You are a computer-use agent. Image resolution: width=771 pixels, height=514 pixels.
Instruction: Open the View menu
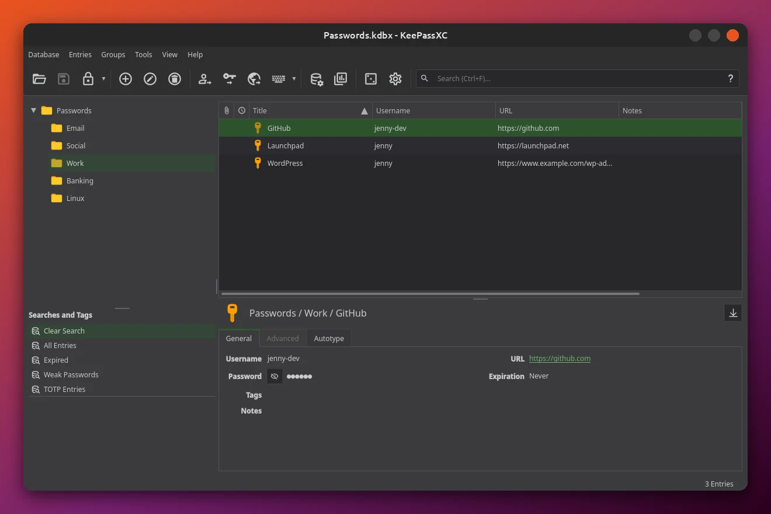pos(170,54)
